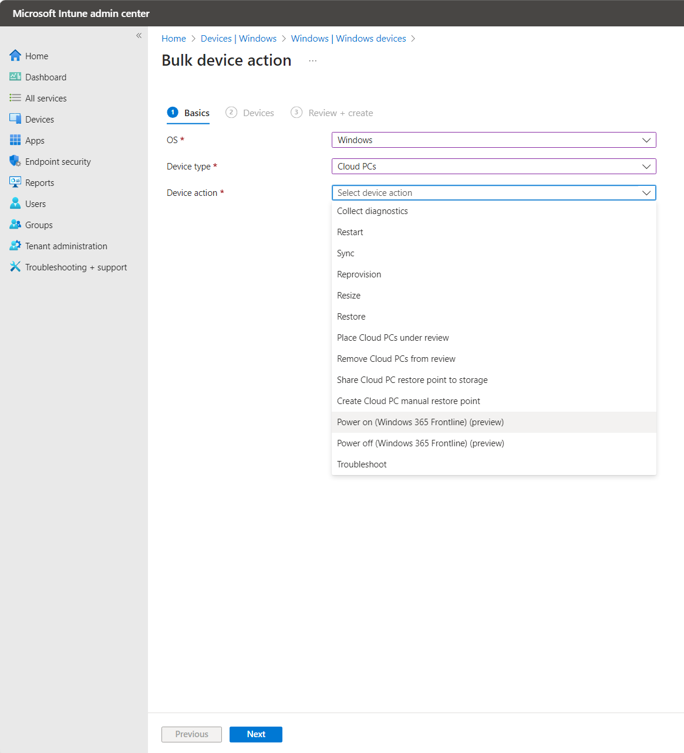Click the Next button
Screen dimensions: 684x753
256,734
